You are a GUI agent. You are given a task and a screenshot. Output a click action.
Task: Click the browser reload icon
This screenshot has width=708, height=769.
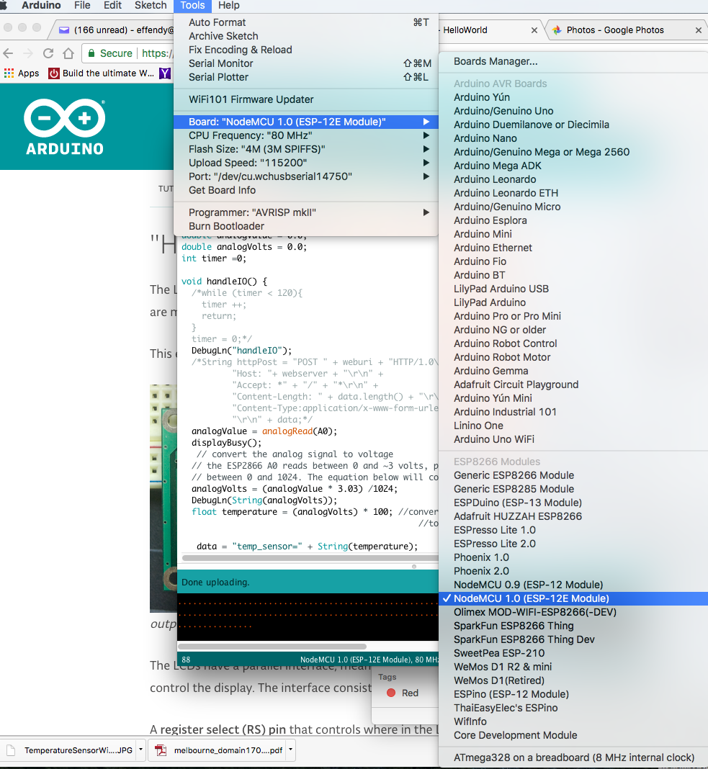coord(48,53)
